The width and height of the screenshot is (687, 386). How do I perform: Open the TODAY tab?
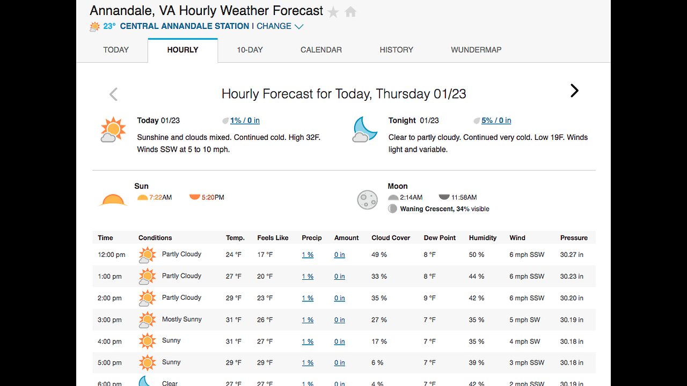[x=116, y=50]
